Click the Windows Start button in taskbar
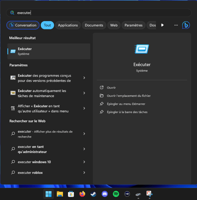197x200 pixels. click(49, 194)
